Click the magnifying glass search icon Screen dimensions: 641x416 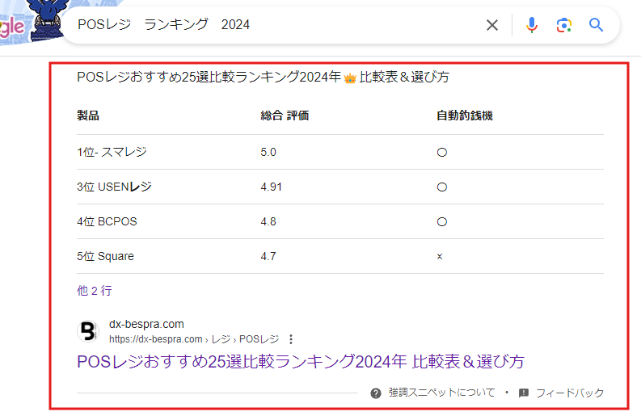(597, 25)
